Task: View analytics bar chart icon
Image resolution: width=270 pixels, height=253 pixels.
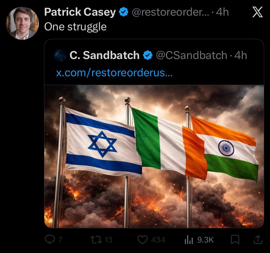Action: pyautogui.click(x=189, y=240)
